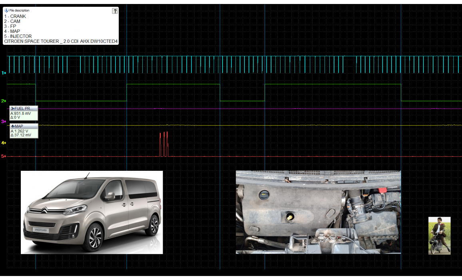The width and height of the screenshot is (462, 280).
Task: Select the red channel 5 zero marker
Action: click(4, 156)
